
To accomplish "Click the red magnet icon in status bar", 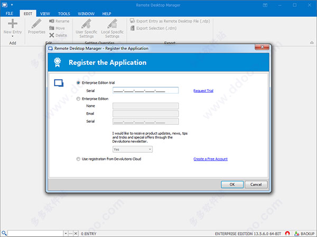I will (287, 233).
